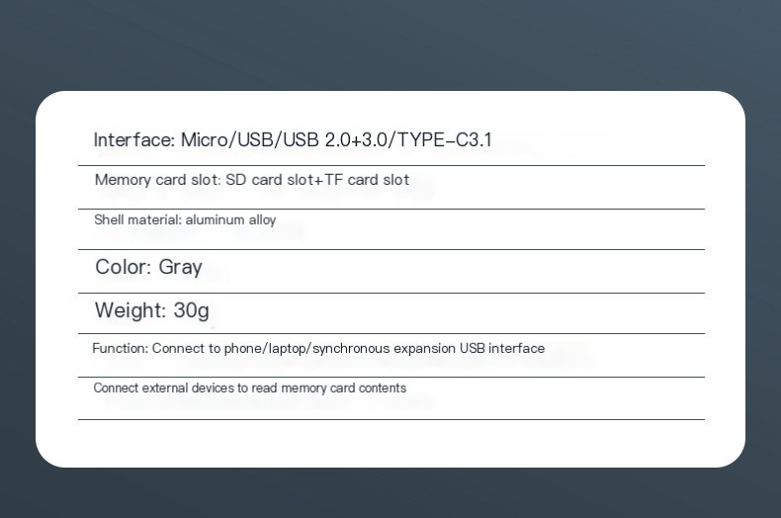Select the "TYPE-C3.1" text in the interface row

[444, 140]
